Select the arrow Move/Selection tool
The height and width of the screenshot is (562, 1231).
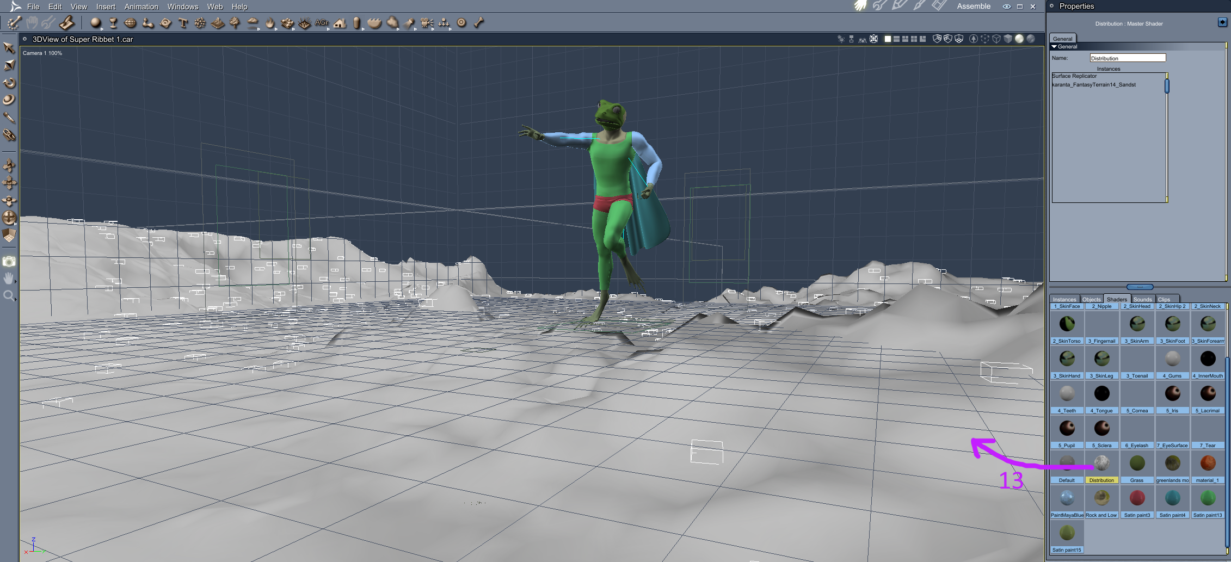point(9,48)
